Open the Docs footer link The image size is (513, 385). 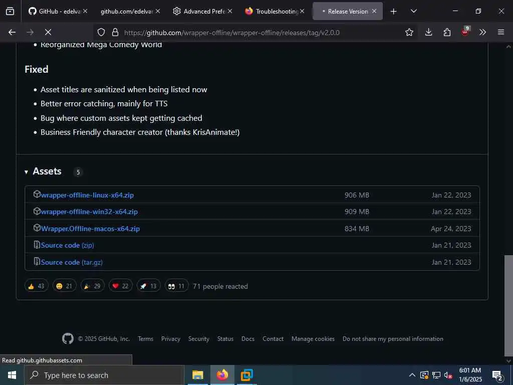coord(247,339)
